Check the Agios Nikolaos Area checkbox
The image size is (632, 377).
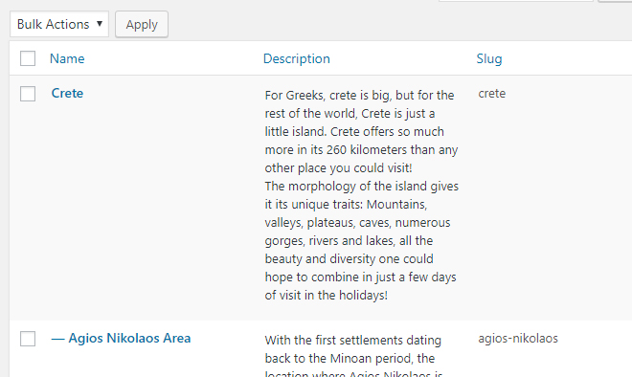point(28,339)
